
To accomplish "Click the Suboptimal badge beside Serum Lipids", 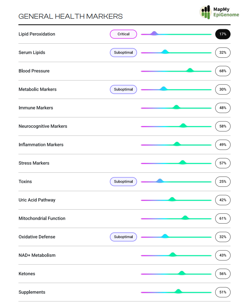I will pyautogui.click(x=123, y=53).
